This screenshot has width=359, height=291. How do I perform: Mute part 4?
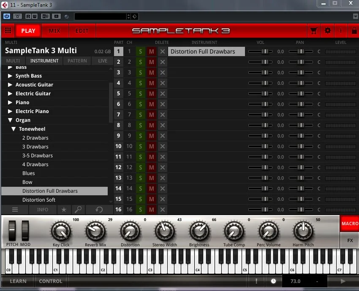click(151, 83)
